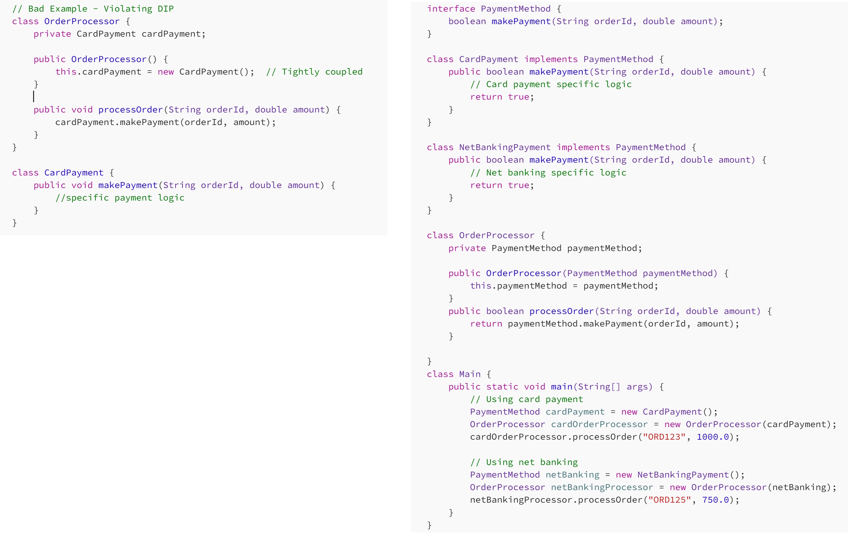This screenshot has height=555, width=850.
Task: Click "class Main {" line
Action: (459, 374)
